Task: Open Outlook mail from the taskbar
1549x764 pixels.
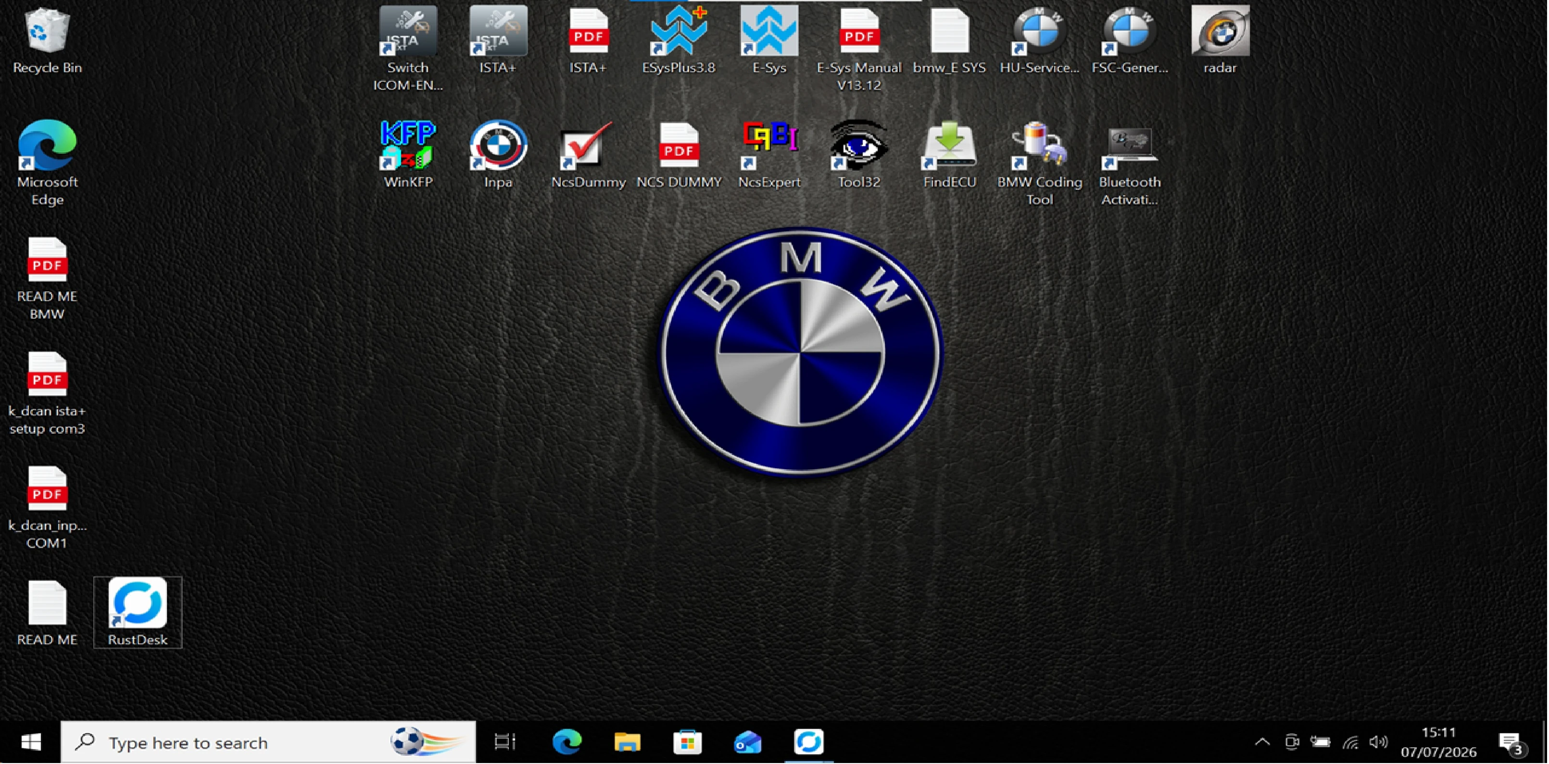Action: pyautogui.click(x=747, y=742)
